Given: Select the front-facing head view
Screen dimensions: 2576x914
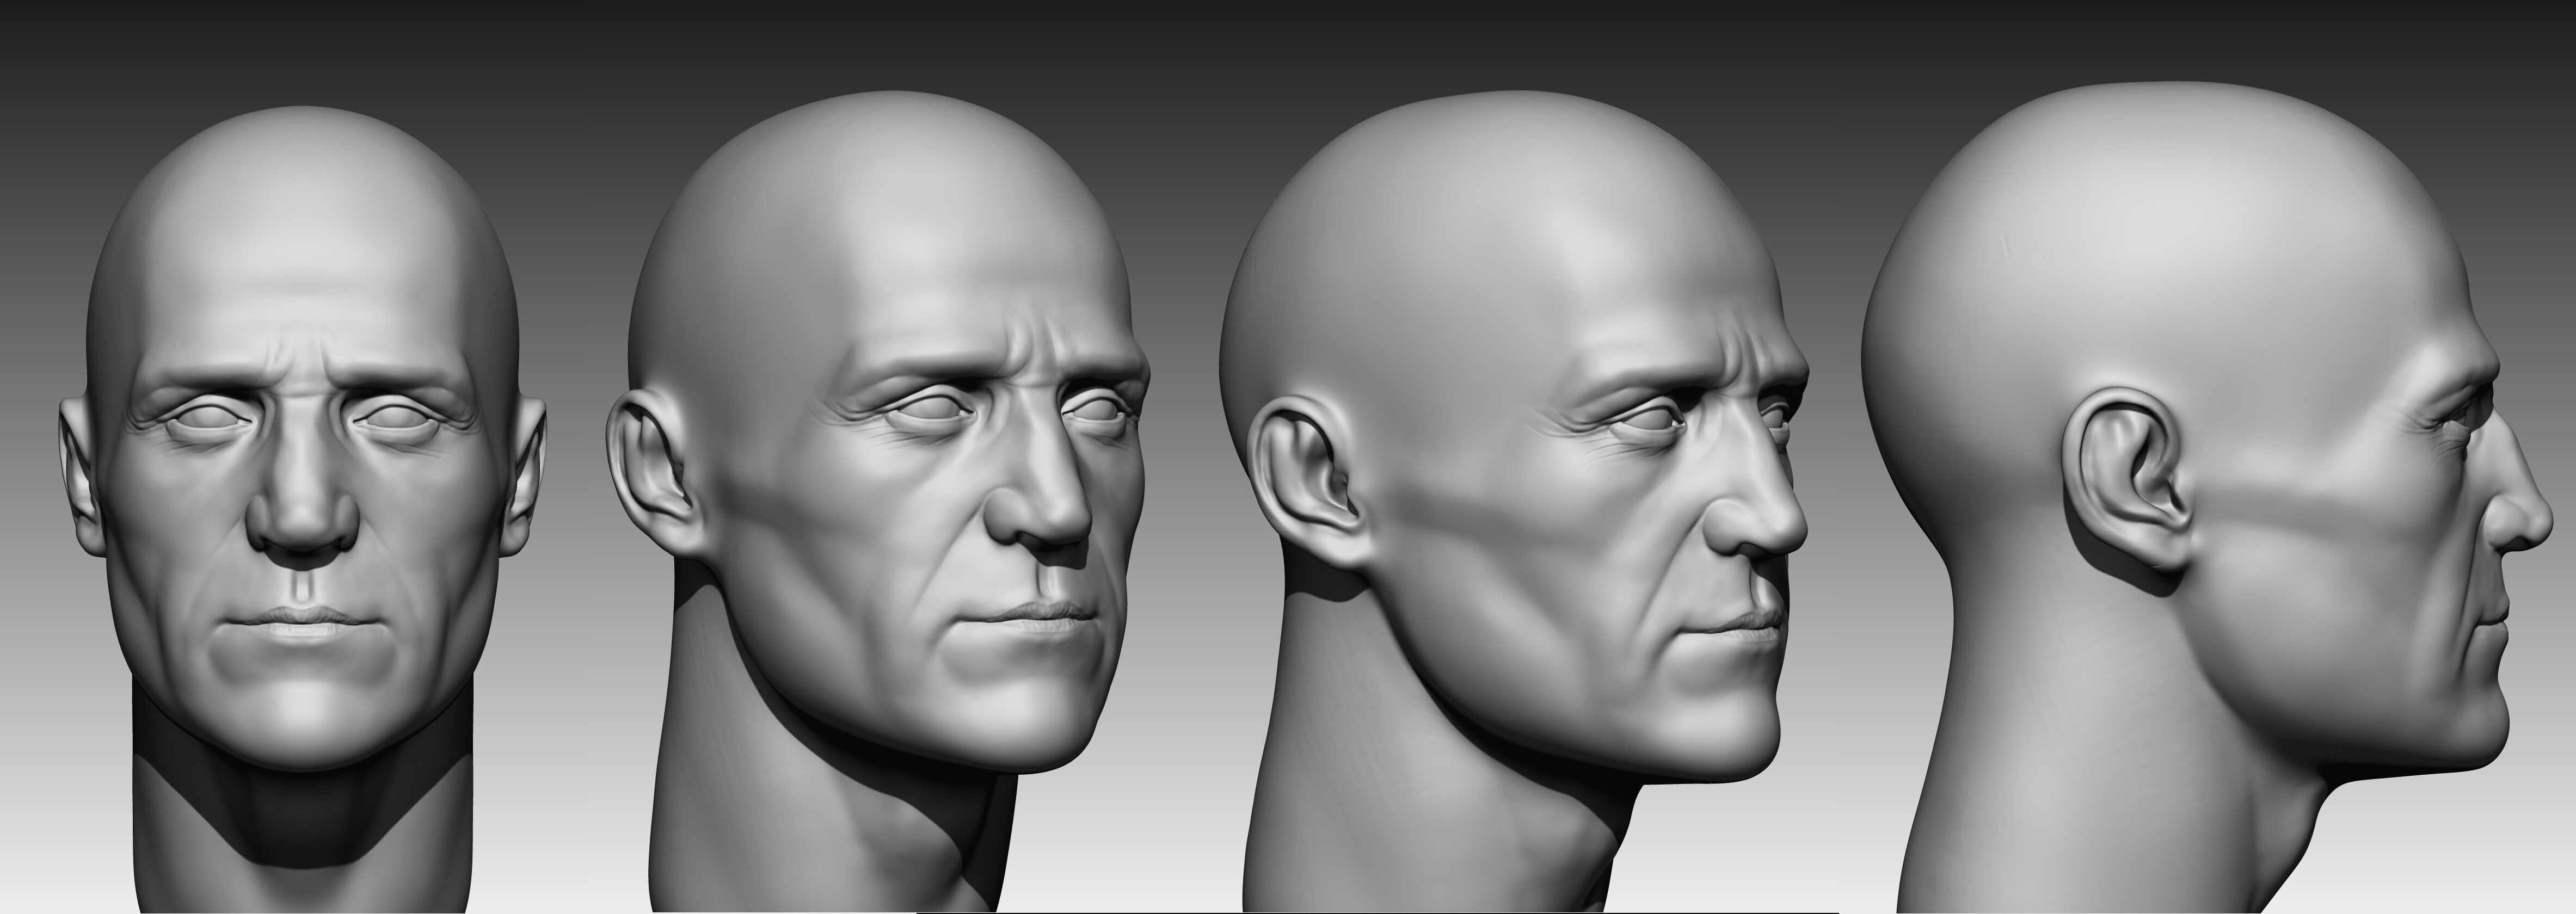Looking at the screenshot, I should click(x=300, y=450).
